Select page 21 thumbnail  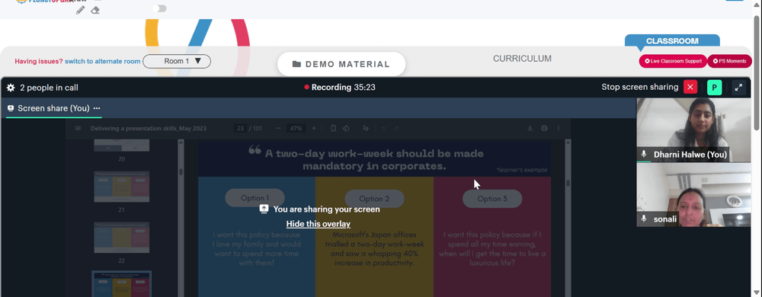coord(121,187)
